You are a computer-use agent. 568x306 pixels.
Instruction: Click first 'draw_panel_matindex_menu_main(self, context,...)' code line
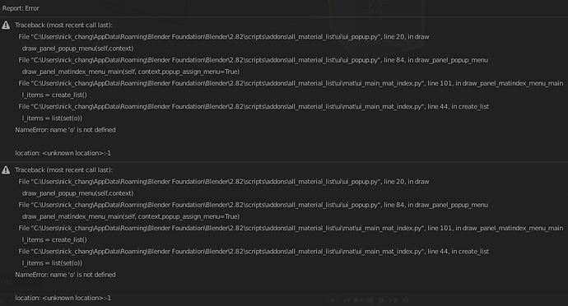[x=131, y=72]
